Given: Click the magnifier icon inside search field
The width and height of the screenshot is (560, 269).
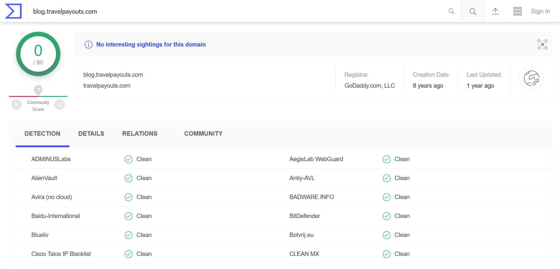Looking at the screenshot, I should point(451,11).
